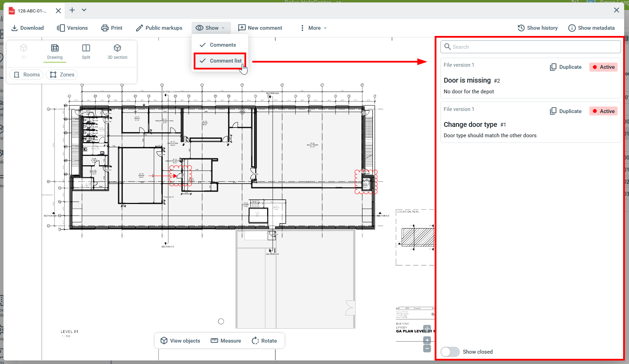Viewport: 629px width, 364px height.
Task: Select the Drawing view tab
Action: (x=55, y=52)
